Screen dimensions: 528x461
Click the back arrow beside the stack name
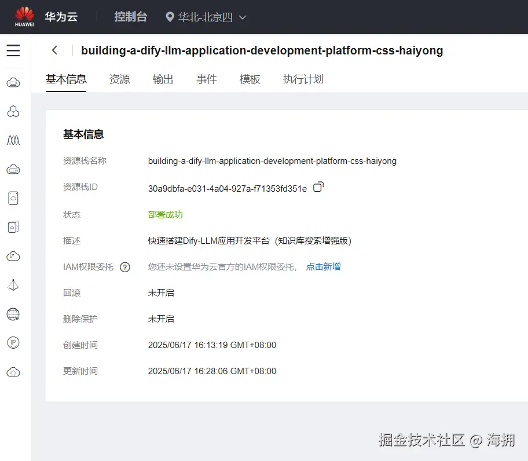coord(54,50)
